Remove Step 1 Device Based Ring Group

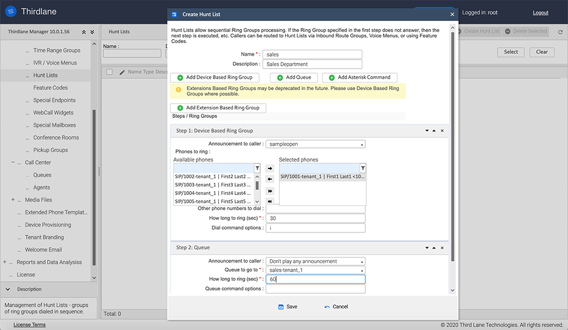click(442, 130)
